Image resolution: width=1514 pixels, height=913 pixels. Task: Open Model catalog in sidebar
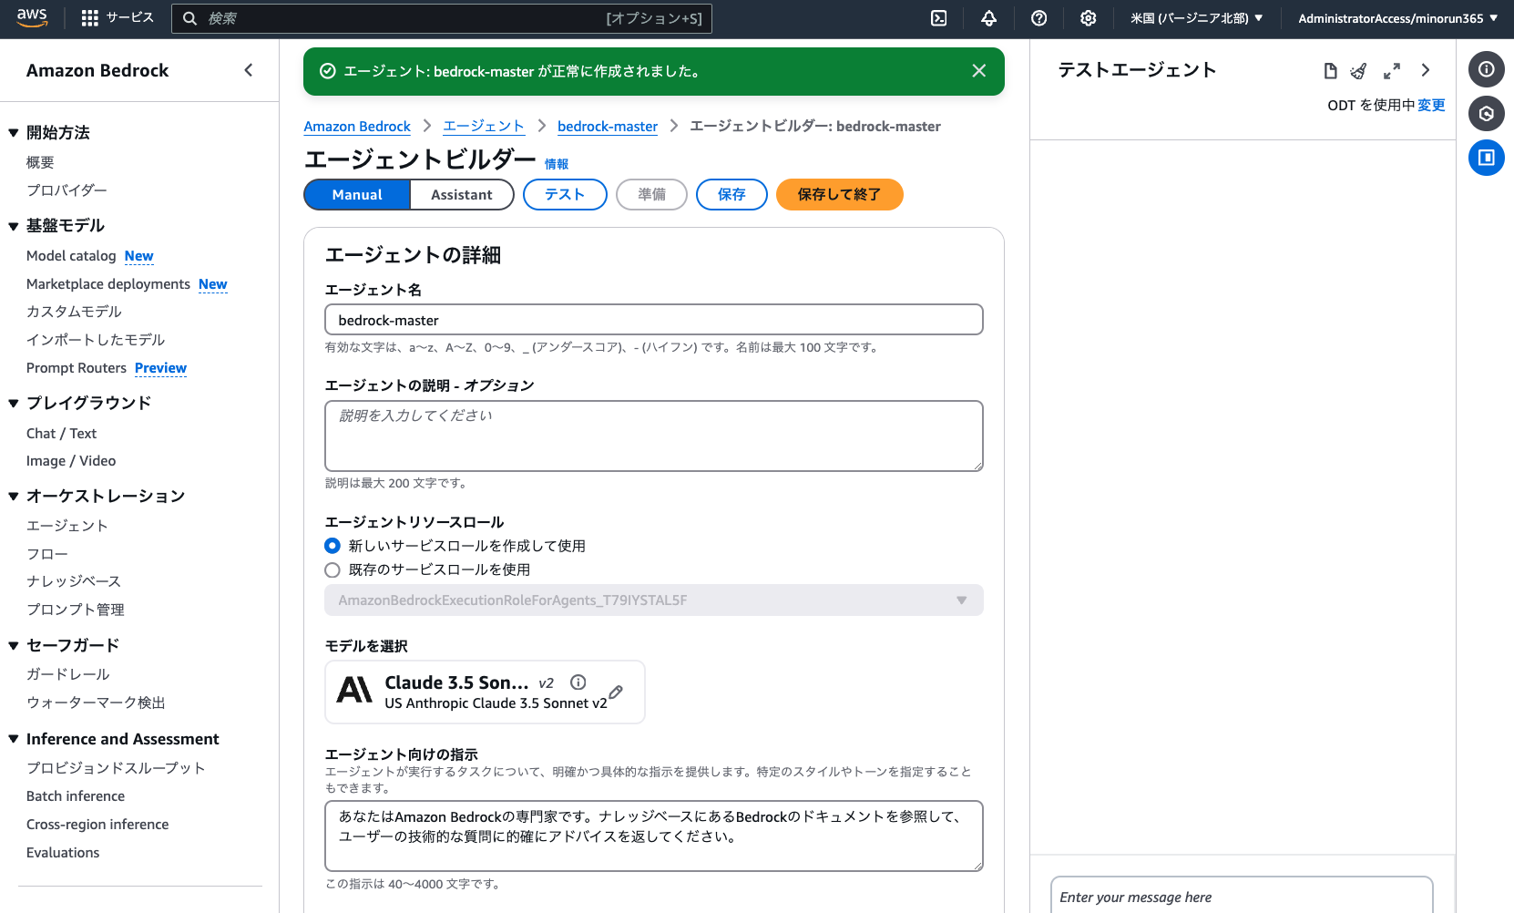[x=71, y=256]
